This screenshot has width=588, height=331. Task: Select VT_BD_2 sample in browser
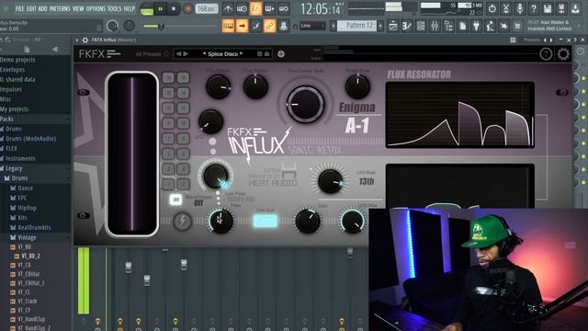(x=30, y=256)
